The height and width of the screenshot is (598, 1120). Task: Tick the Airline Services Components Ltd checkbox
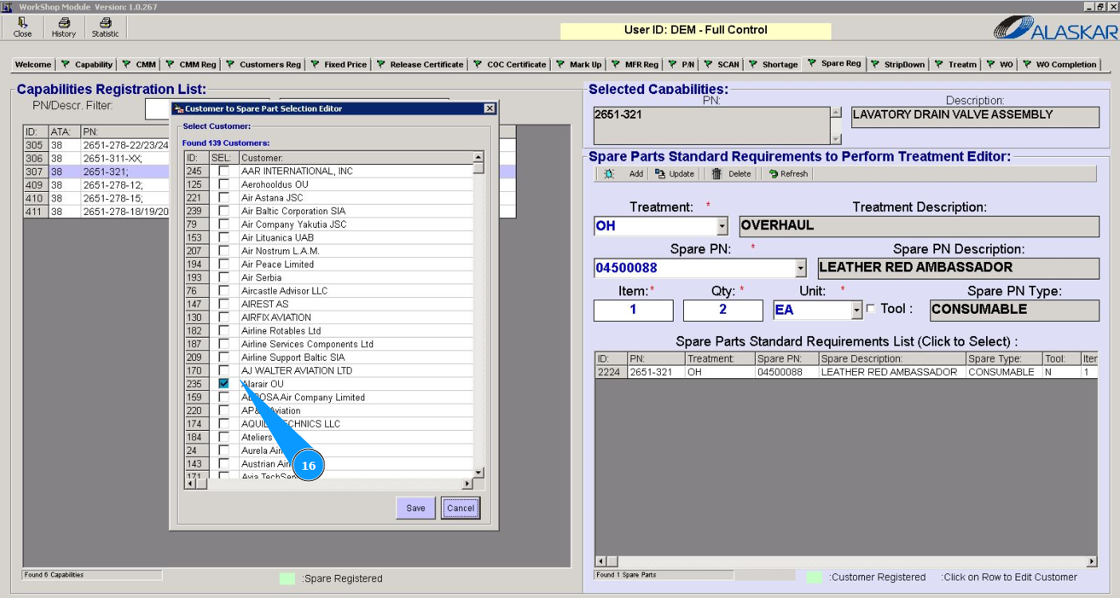(224, 344)
